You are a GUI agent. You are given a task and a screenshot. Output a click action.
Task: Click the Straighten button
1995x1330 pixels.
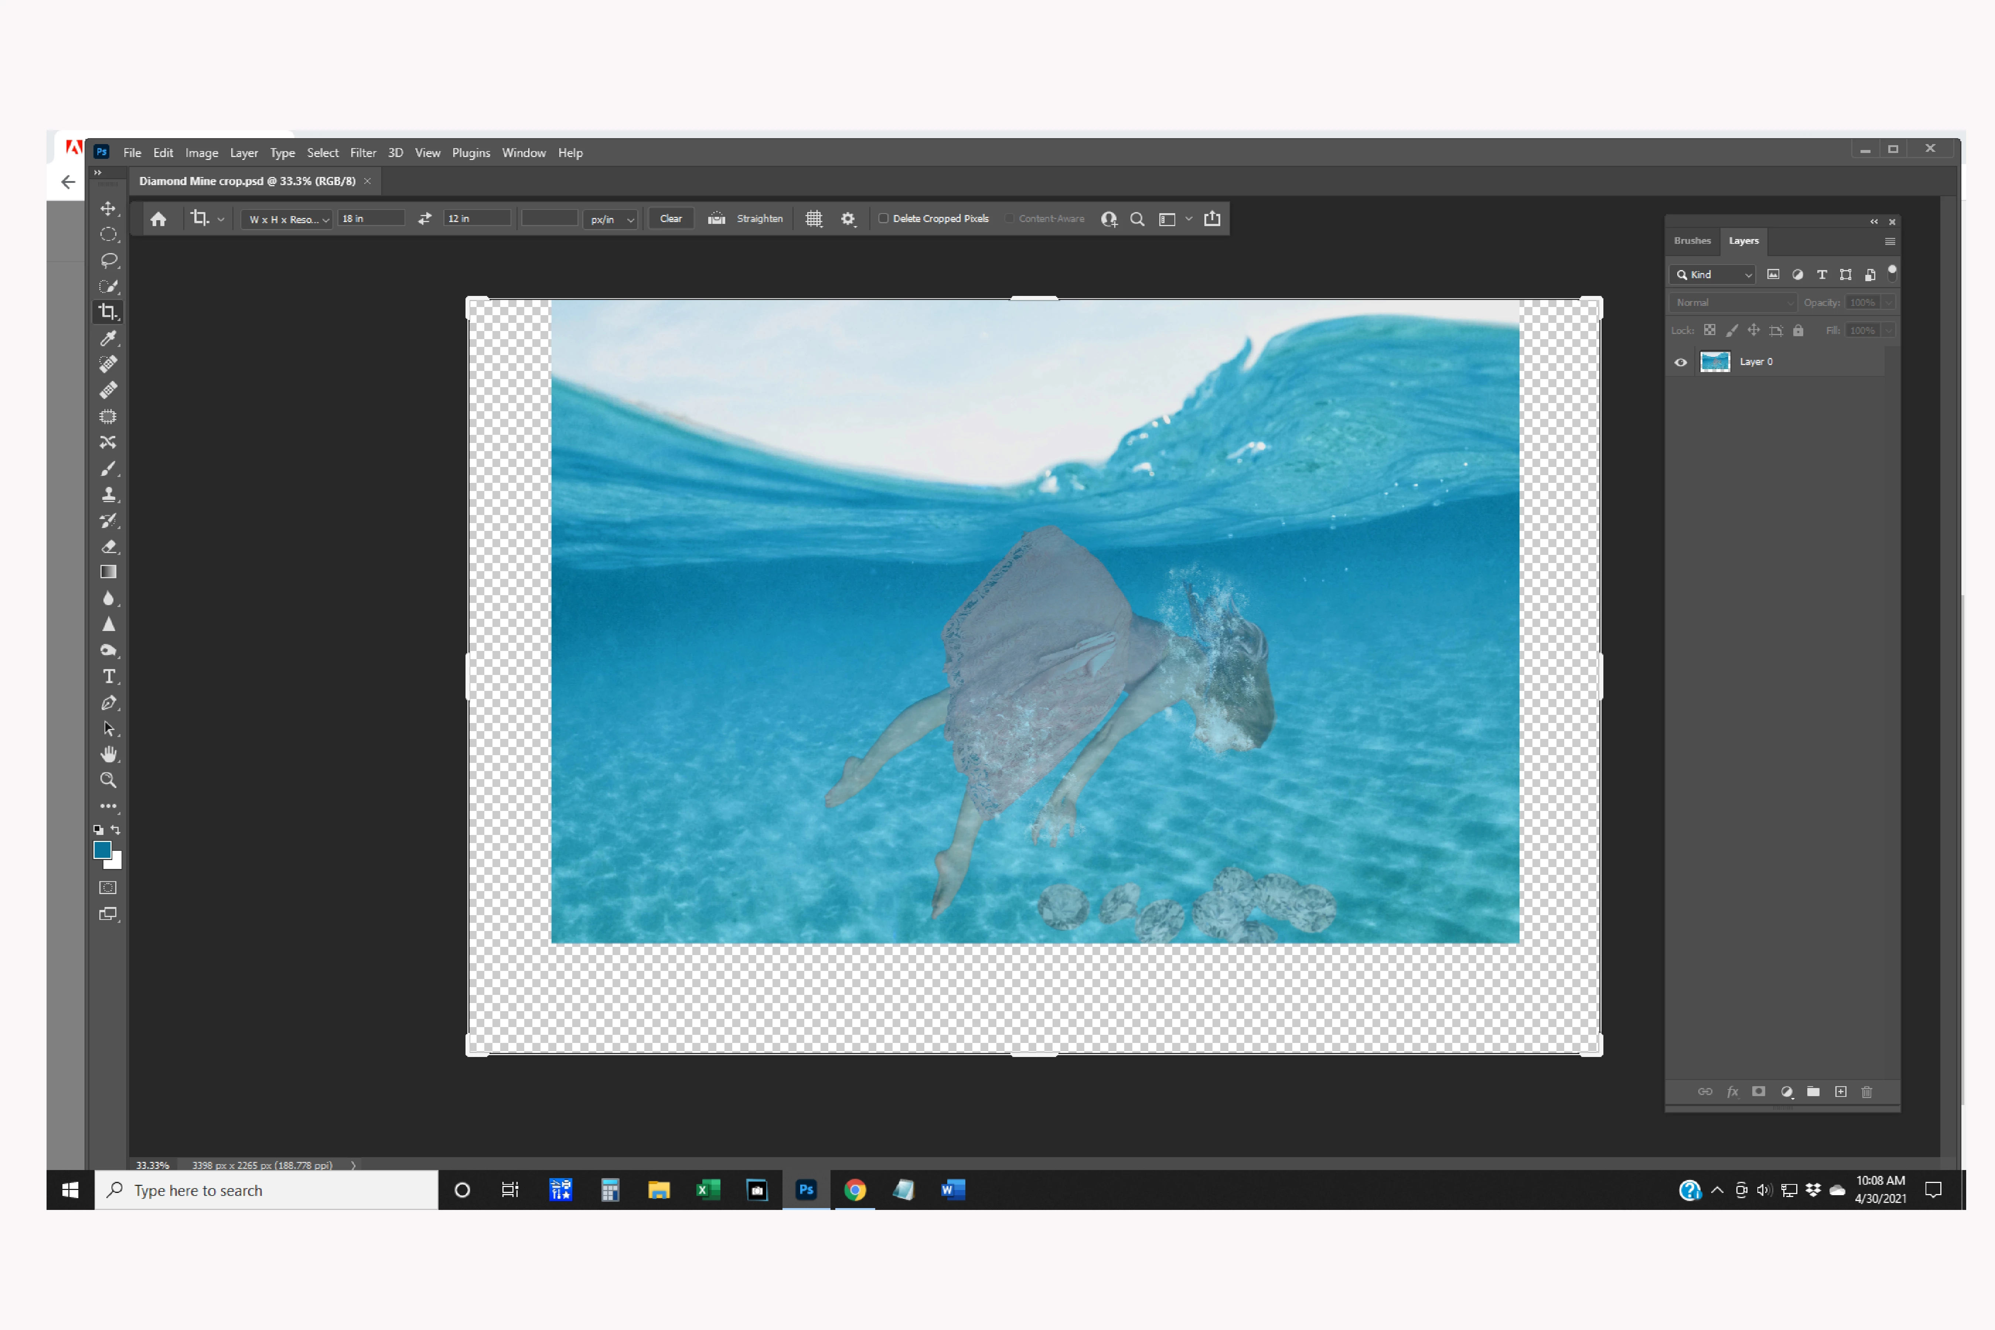coord(758,219)
